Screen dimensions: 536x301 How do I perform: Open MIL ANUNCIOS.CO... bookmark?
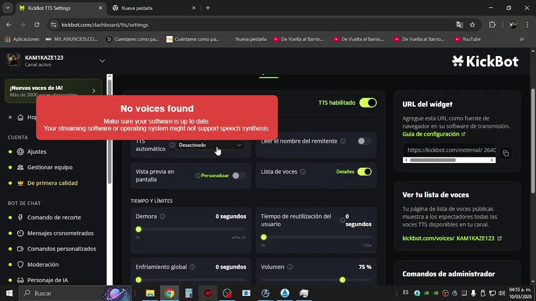click(x=72, y=39)
